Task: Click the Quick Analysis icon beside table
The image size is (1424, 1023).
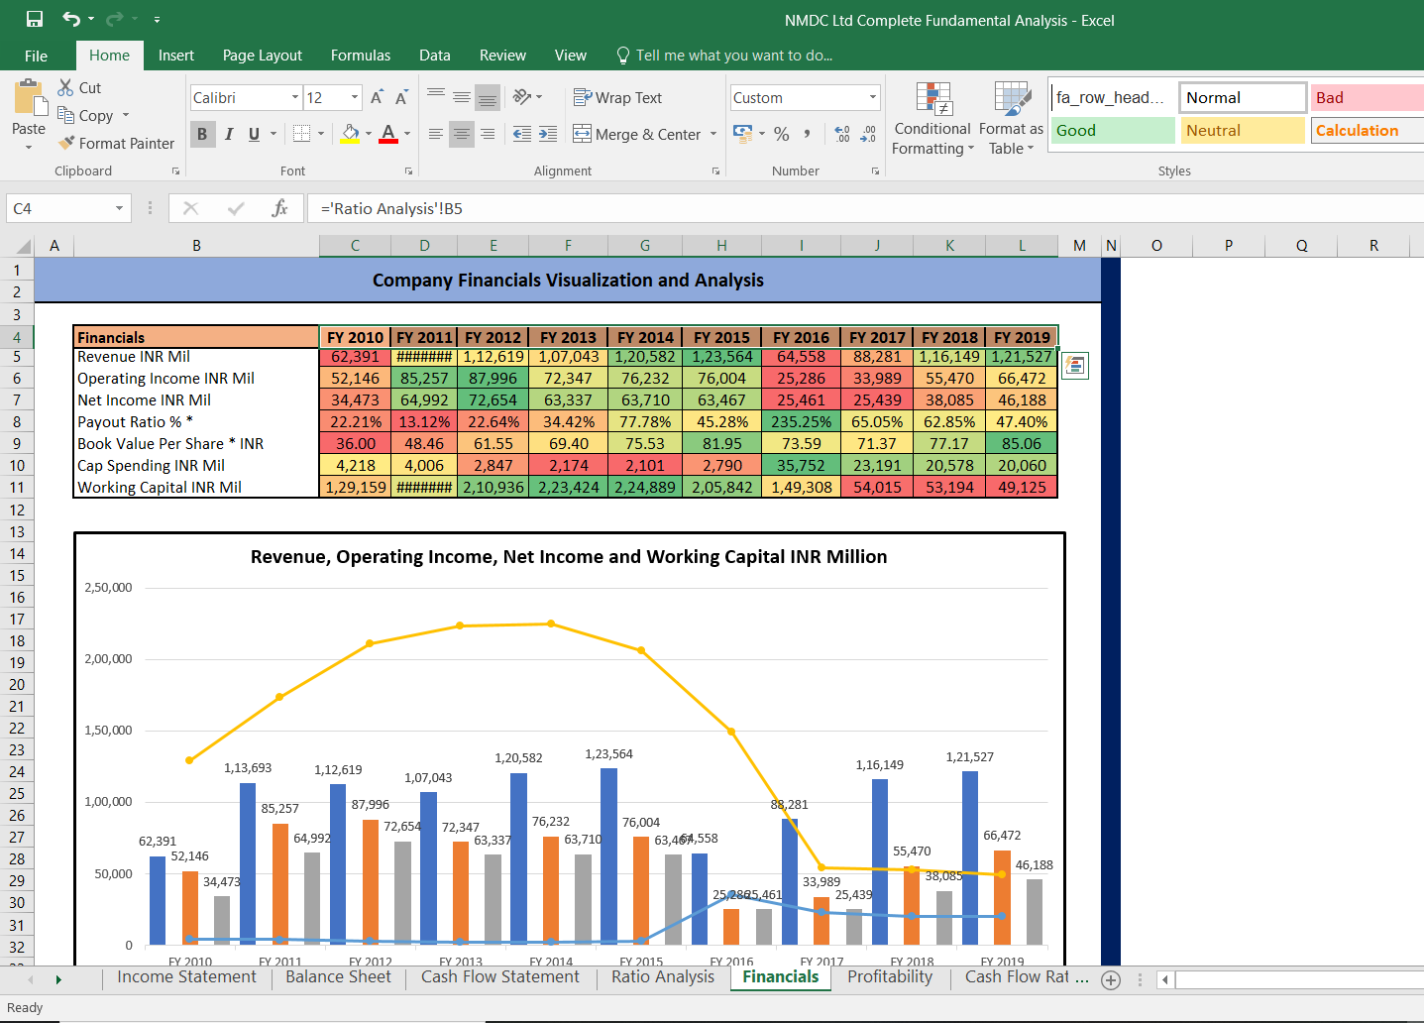Action: pyautogui.click(x=1074, y=365)
